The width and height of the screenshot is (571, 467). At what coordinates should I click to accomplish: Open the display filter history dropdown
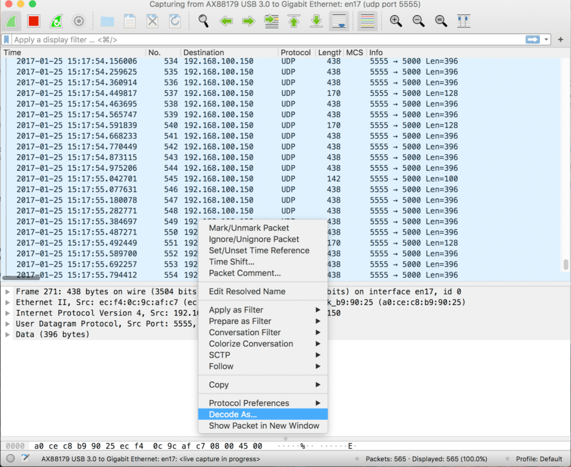coord(546,40)
